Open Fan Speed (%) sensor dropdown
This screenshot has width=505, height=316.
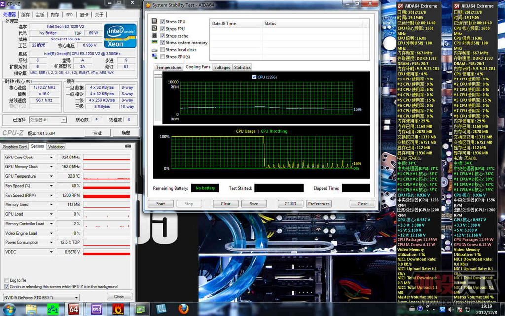tap(51, 186)
